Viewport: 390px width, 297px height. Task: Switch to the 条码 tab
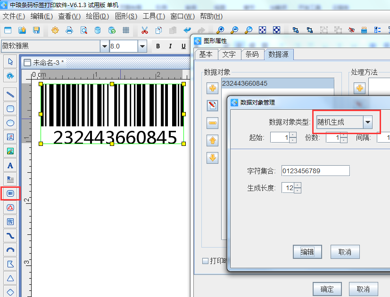252,54
